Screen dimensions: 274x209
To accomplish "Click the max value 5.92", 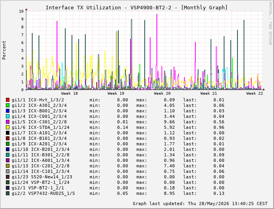I will click(x=169, y=127).
